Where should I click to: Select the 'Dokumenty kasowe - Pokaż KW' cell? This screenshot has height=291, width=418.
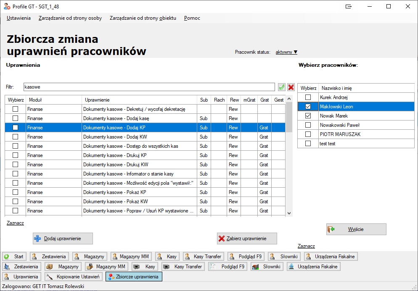[x=140, y=202]
